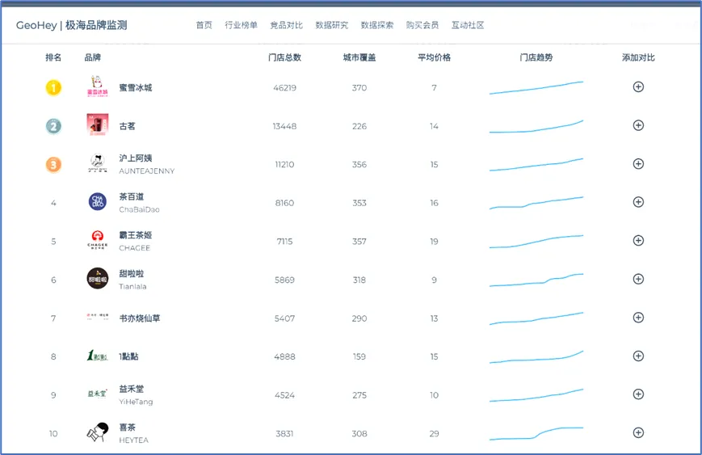Click the 1點點 green logo
702x455 pixels.
(97, 356)
